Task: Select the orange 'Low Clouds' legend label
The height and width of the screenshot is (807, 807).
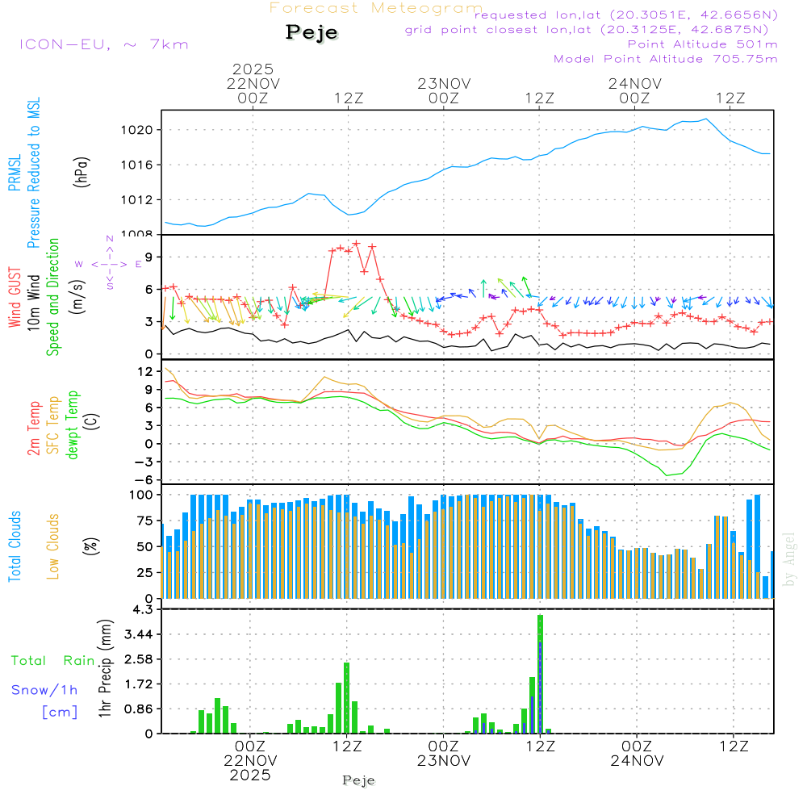Action: 52,545
